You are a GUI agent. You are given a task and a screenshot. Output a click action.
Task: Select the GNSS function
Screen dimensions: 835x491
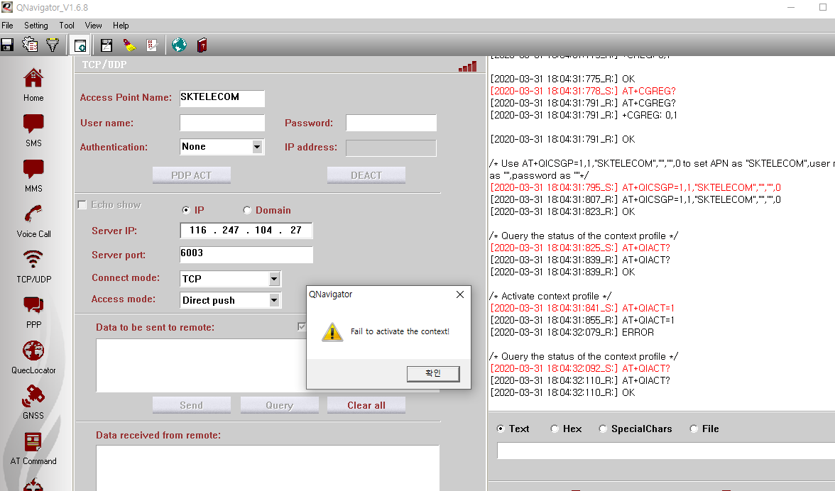pos(33,401)
